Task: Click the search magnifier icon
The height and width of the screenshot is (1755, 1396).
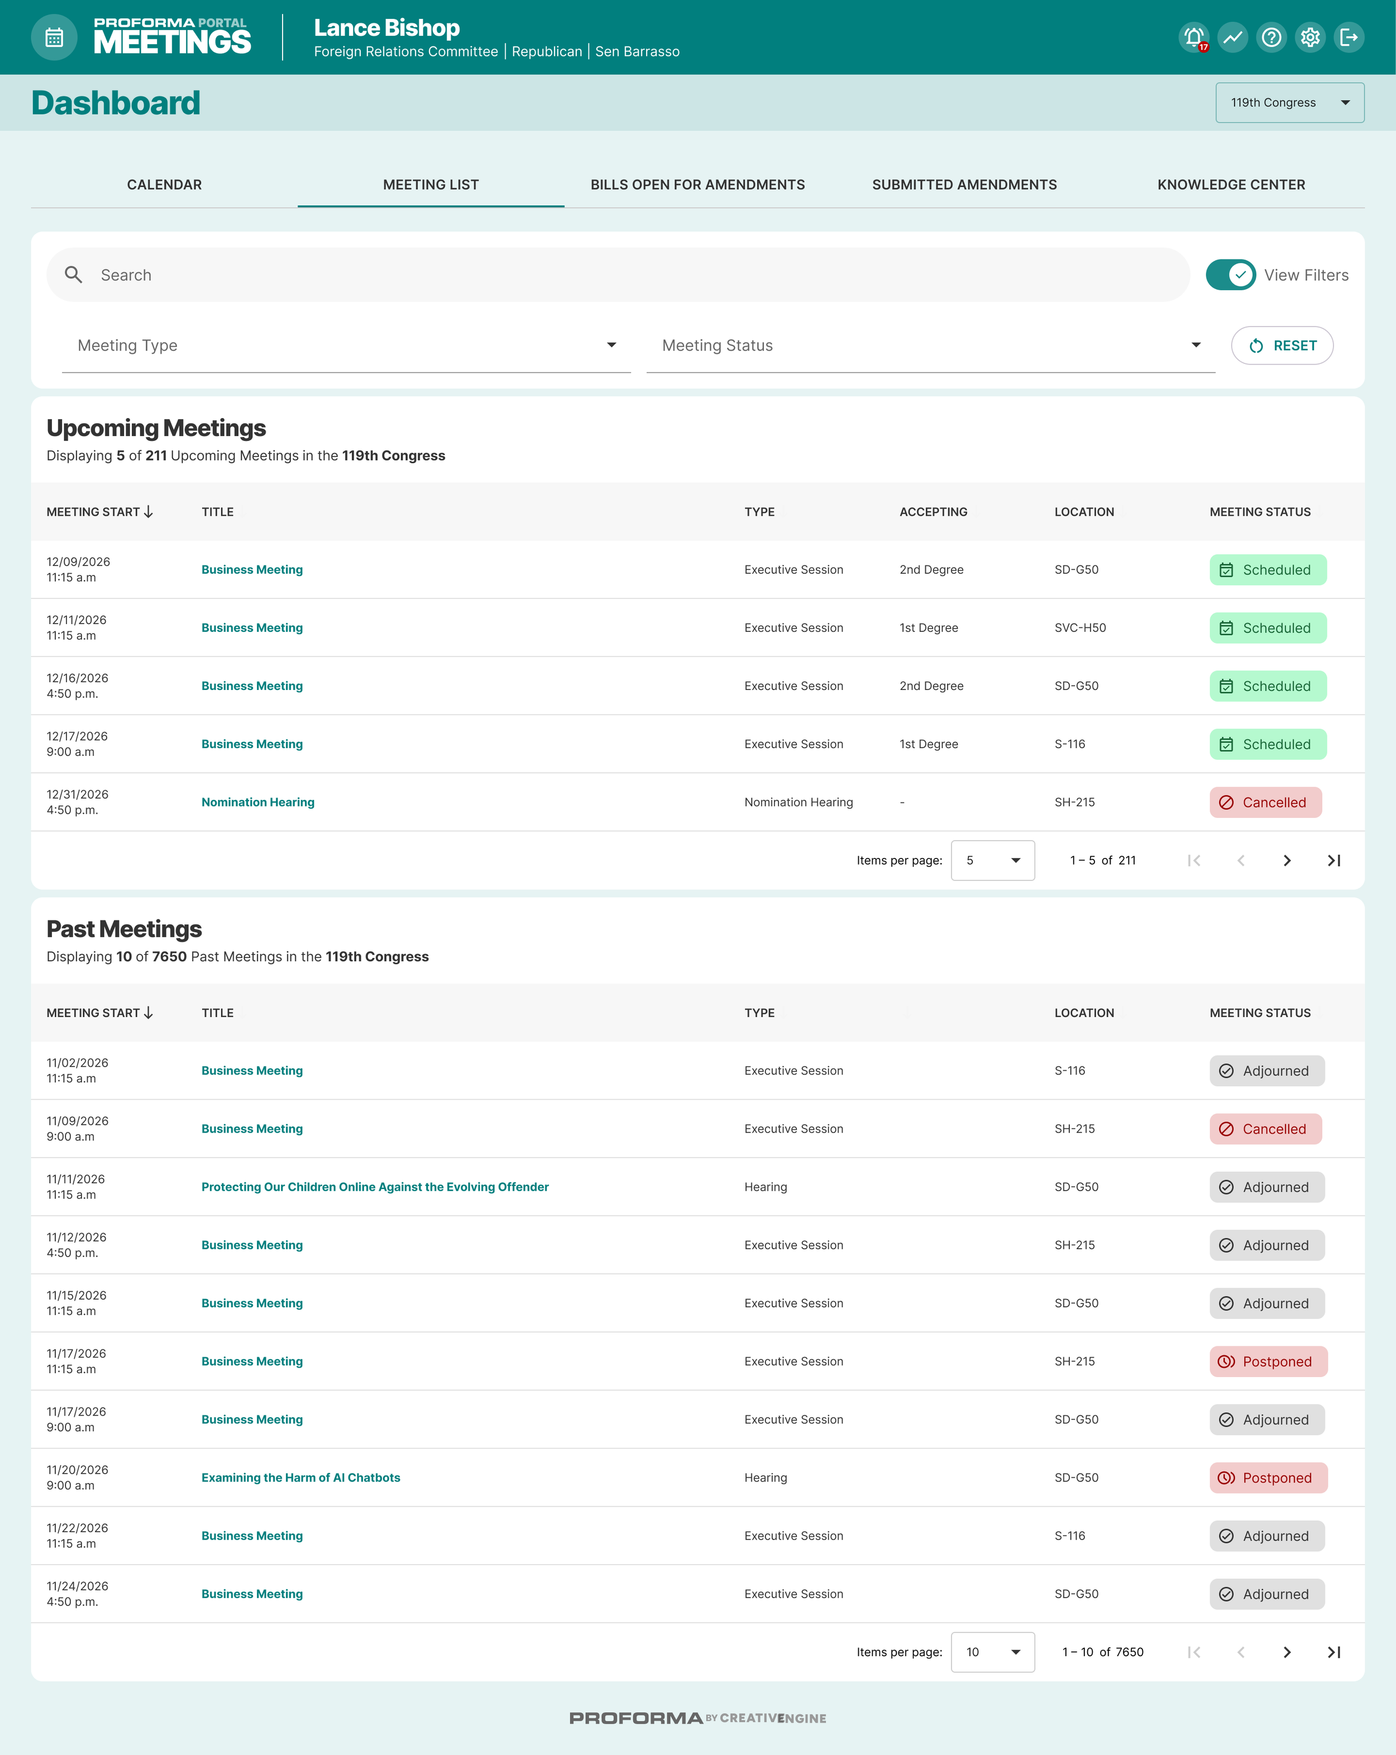Action: [x=73, y=275]
